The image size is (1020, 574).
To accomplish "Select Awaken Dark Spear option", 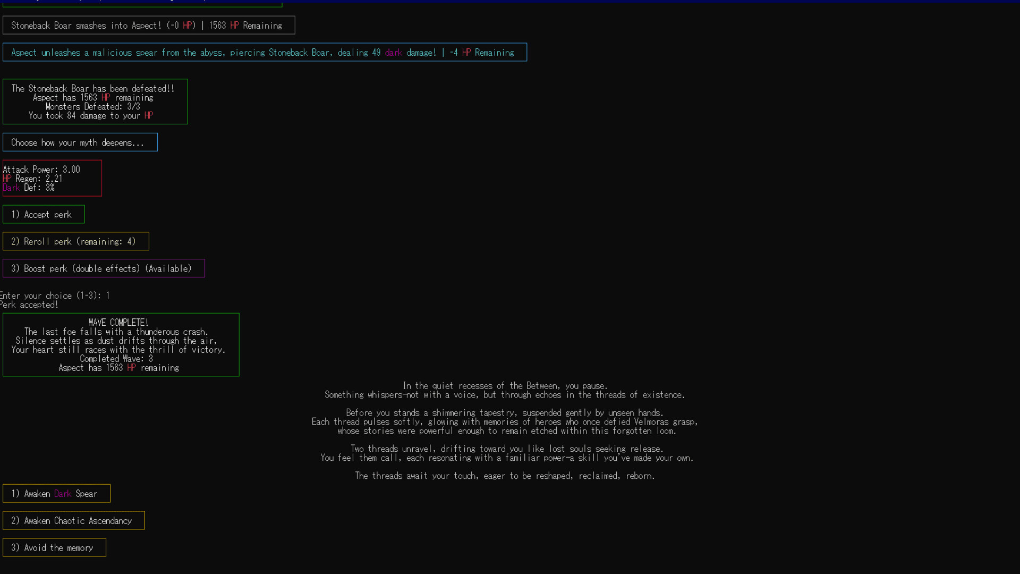I will tap(56, 493).
